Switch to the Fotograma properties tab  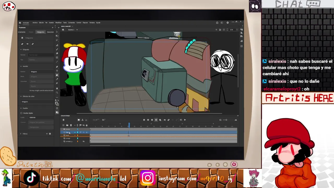point(40,32)
